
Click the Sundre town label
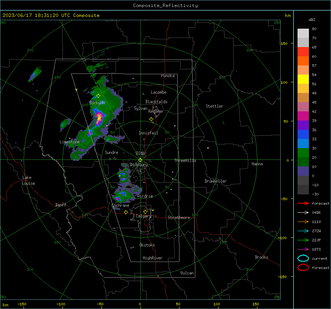click(111, 152)
